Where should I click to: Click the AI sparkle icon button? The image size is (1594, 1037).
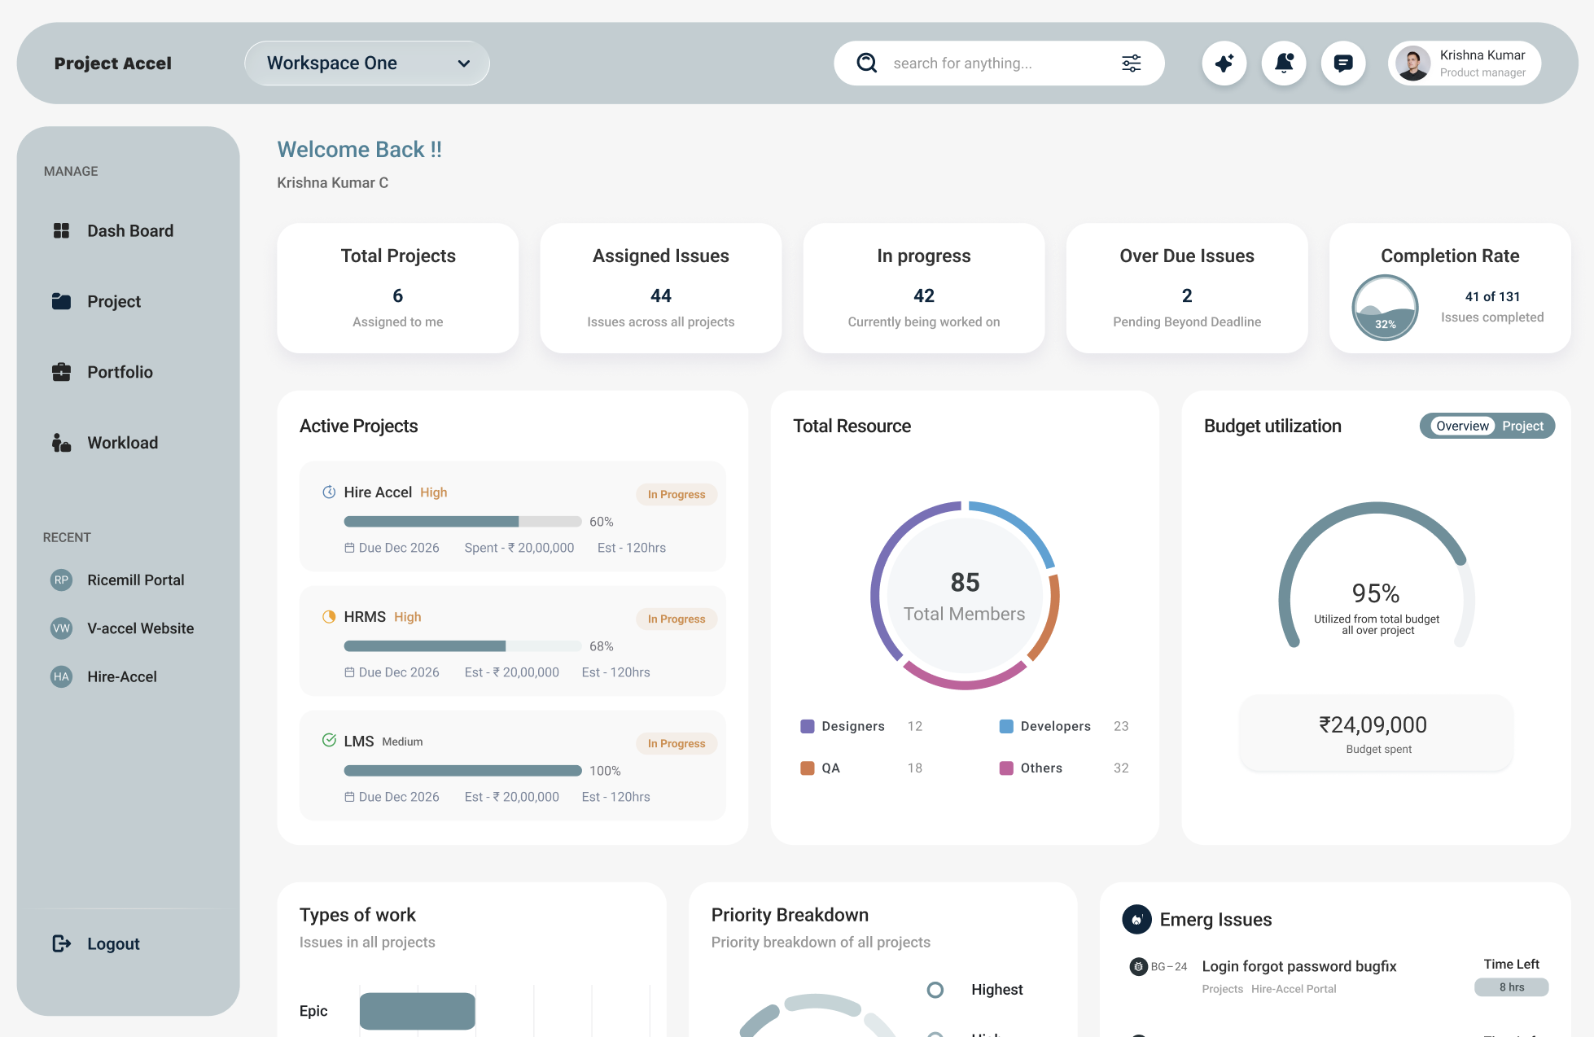coord(1224,63)
